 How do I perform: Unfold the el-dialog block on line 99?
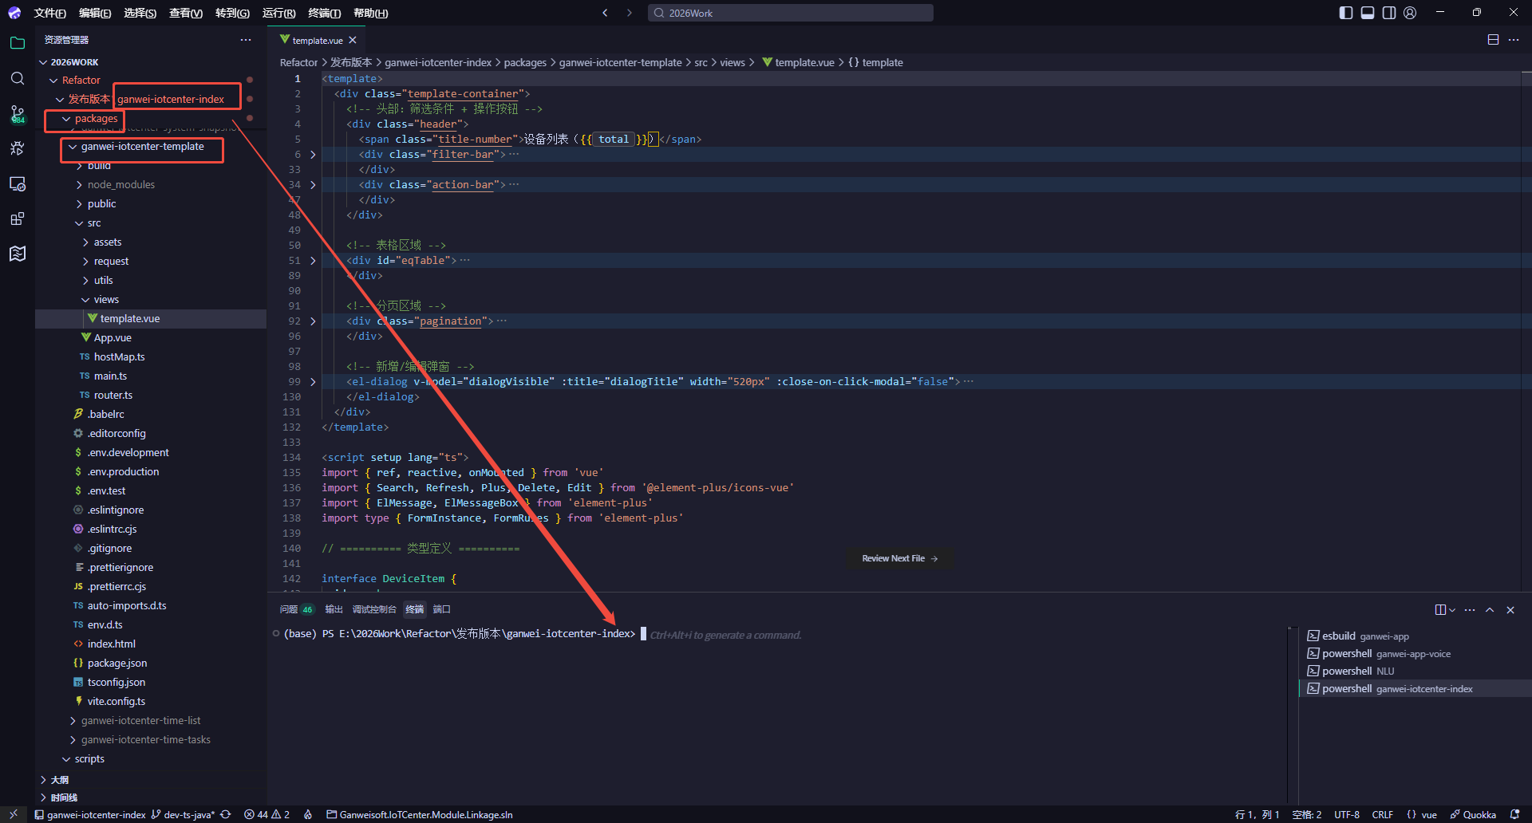pos(313,382)
